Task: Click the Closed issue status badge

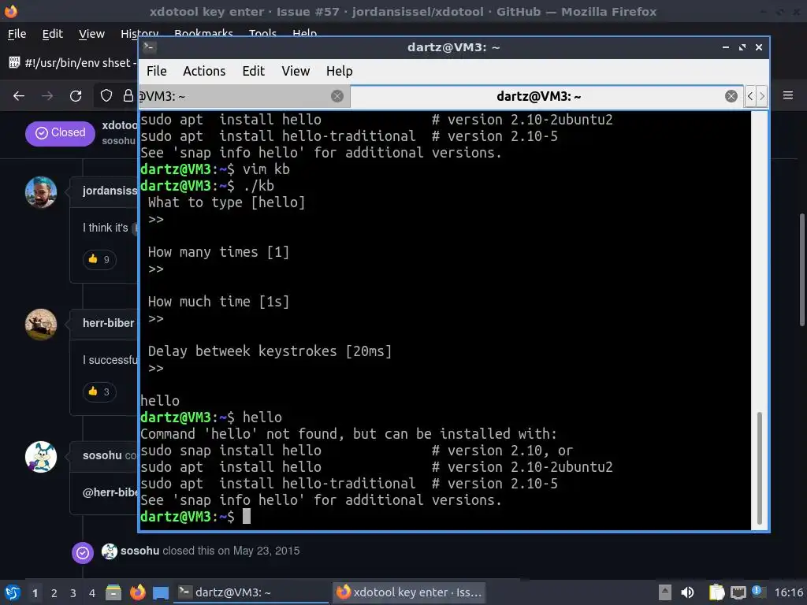Action: point(60,133)
